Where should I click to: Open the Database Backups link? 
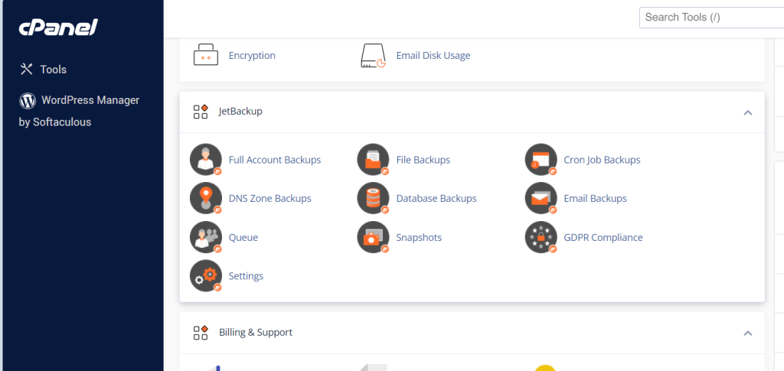tap(436, 198)
